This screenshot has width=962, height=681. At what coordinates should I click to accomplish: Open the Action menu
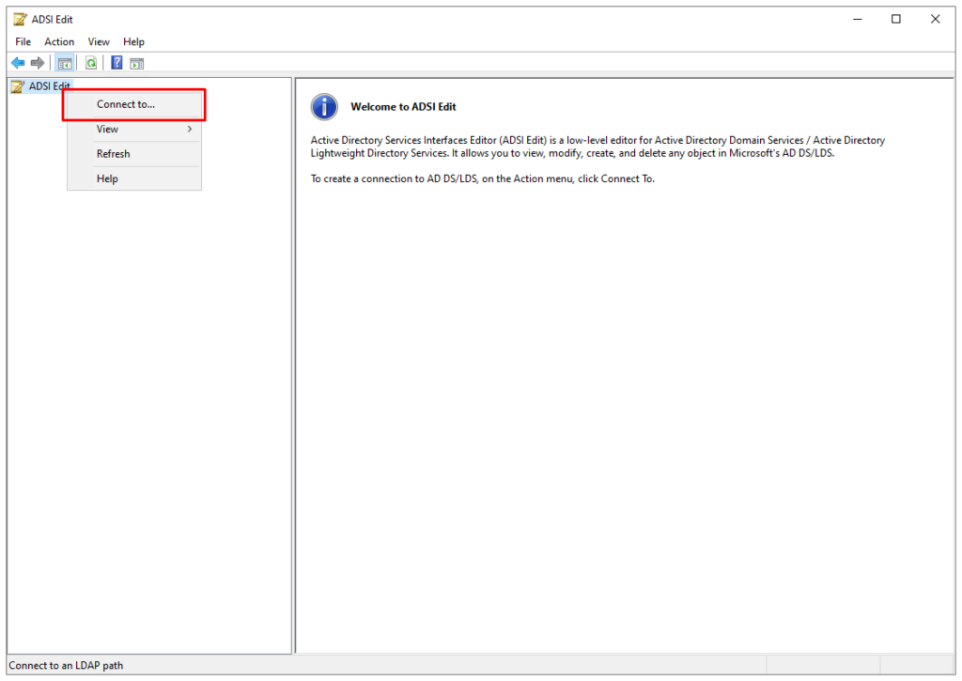[x=59, y=41]
